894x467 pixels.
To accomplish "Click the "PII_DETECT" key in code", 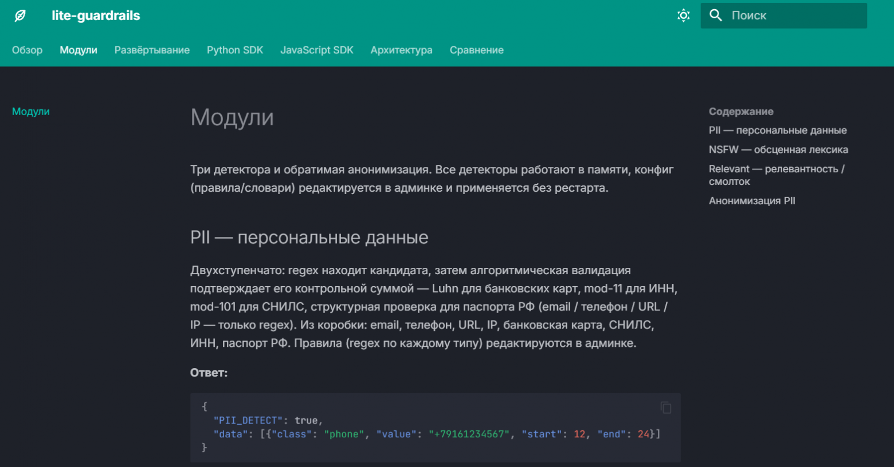I will [248, 421].
